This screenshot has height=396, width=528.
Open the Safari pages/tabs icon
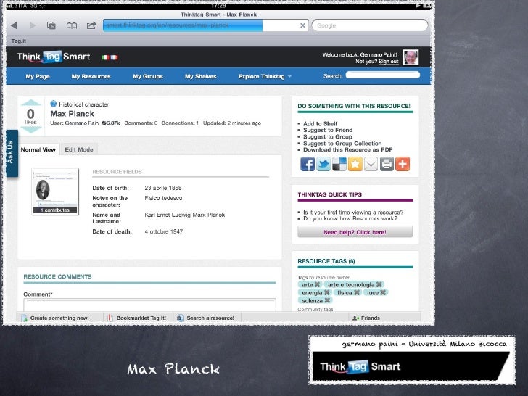pos(51,25)
